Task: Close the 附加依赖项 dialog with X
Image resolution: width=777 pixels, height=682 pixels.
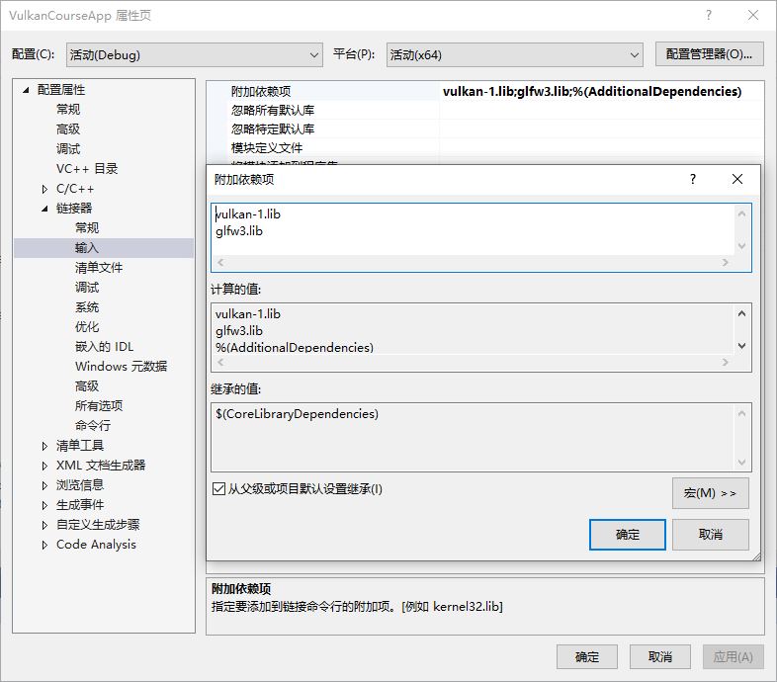Action: [x=736, y=179]
